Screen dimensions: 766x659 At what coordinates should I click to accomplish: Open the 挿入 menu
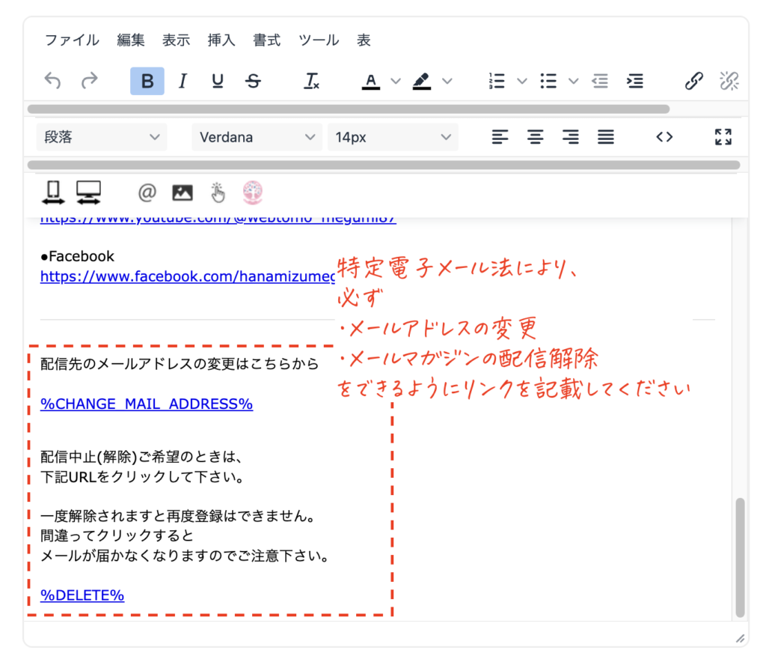click(221, 40)
